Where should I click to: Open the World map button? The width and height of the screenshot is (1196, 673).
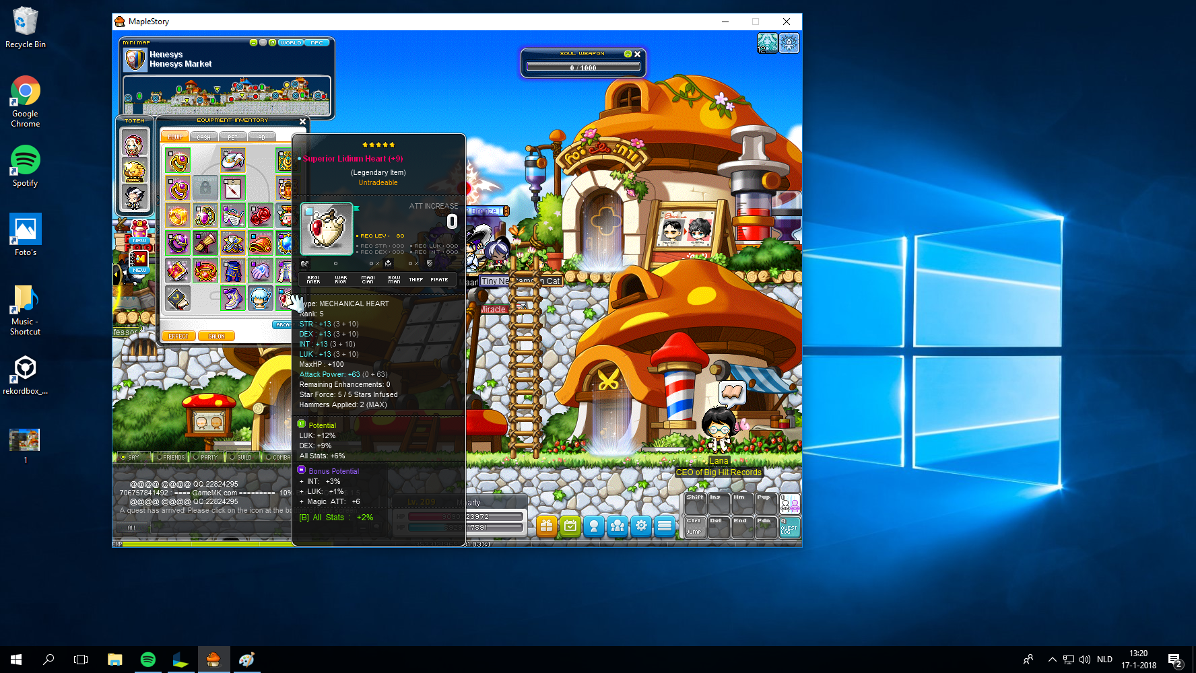(x=291, y=42)
